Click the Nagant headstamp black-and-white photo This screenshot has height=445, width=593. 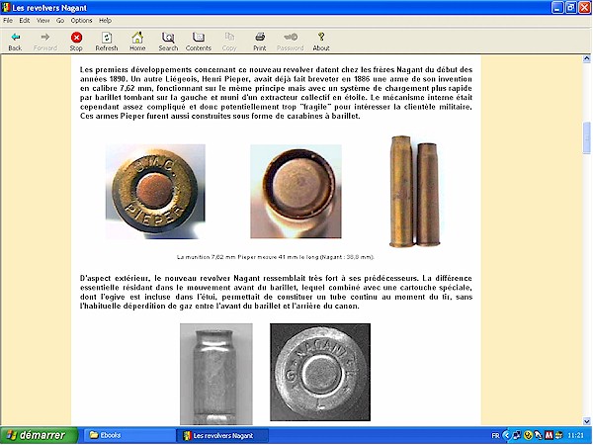point(320,372)
